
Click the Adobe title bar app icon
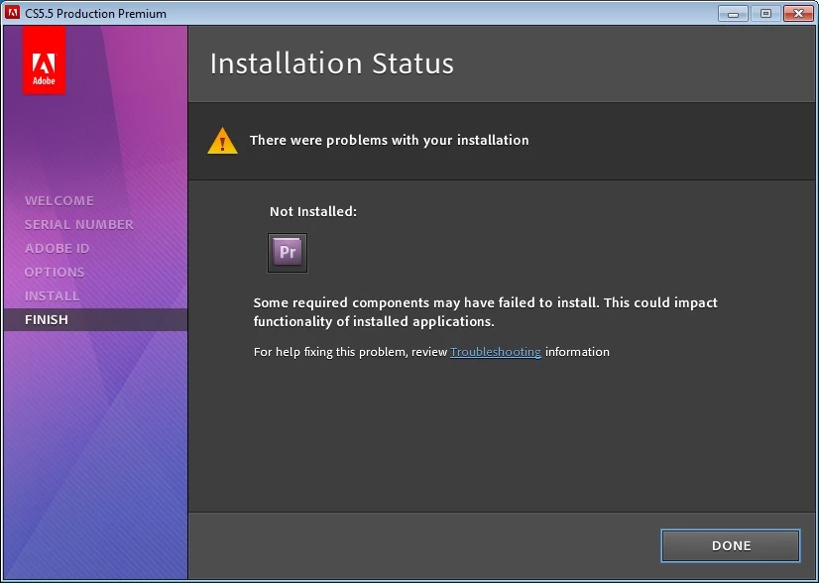coord(12,13)
